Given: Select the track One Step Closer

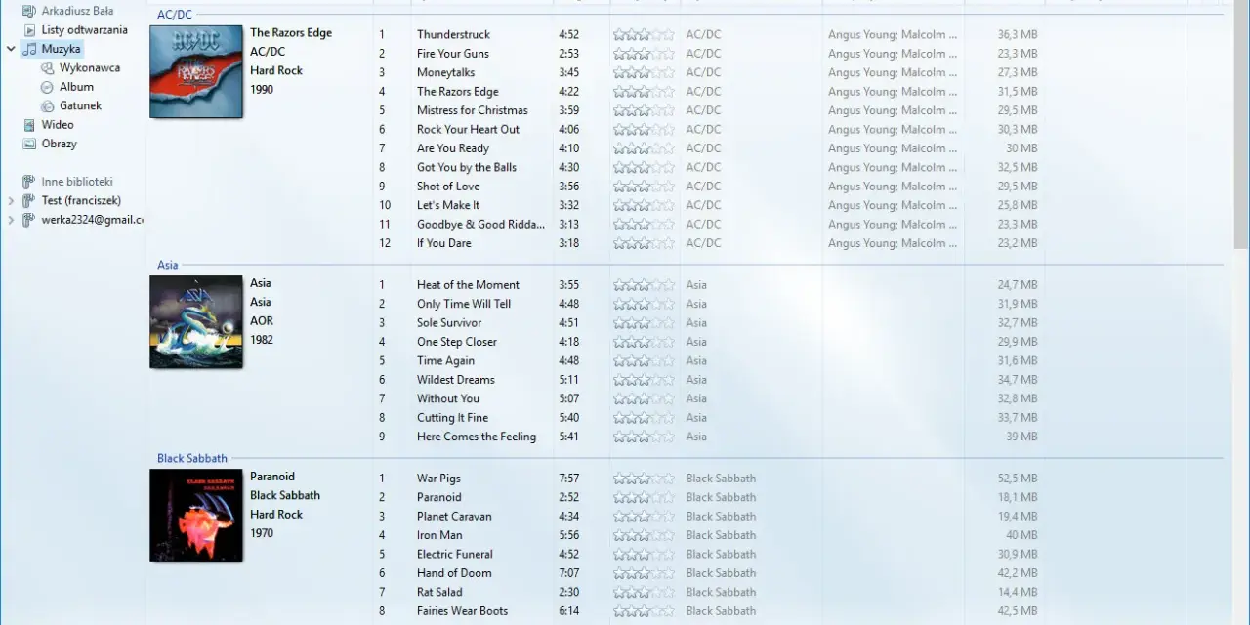Looking at the screenshot, I should [x=457, y=342].
